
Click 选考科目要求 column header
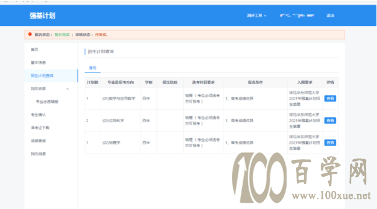coord(204,82)
